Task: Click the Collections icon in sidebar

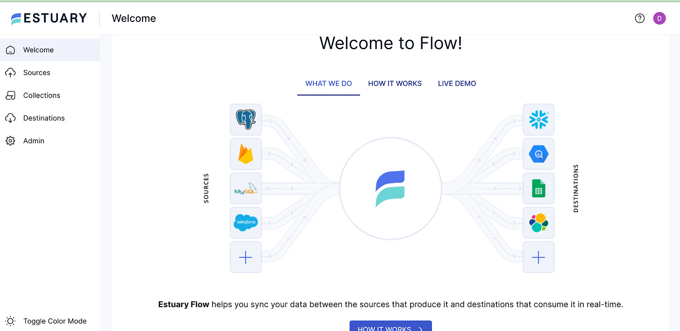Action: point(10,95)
